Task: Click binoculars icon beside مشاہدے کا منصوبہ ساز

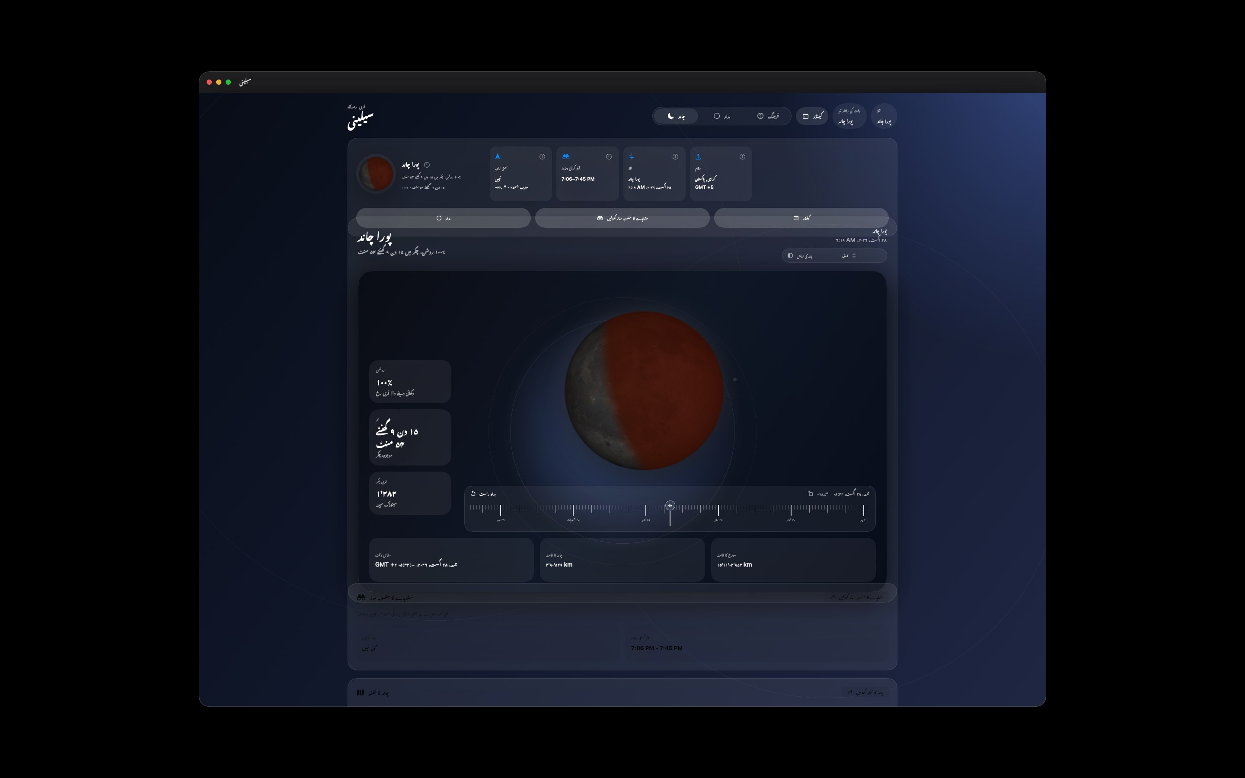Action: [x=361, y=597]
